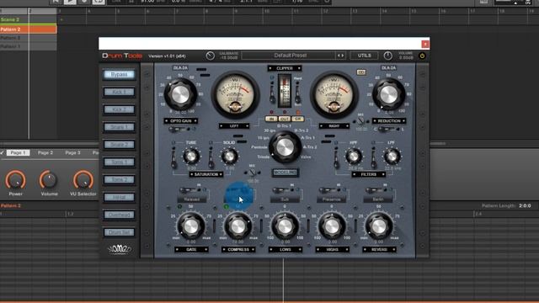Screen dimensions: 539x303
Task: Click the output Volume knob in header
Action: coord(387,56)
